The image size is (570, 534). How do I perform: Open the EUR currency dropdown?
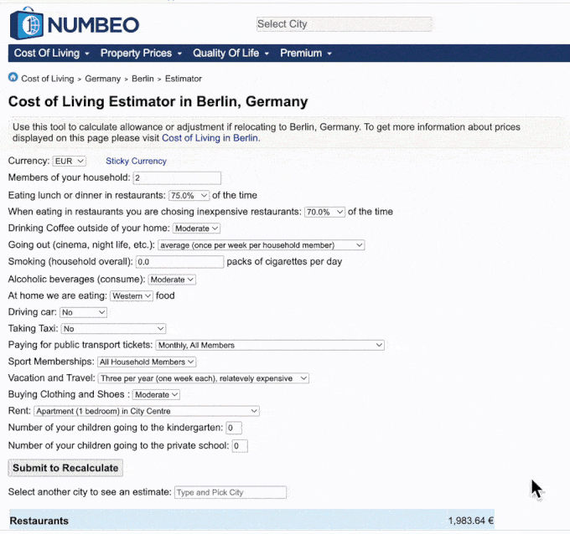tap(69, 161)
